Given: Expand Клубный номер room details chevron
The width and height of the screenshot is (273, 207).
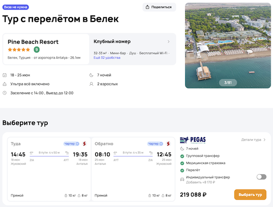Looking at the screenshot, I should click(x=168, y=42).
